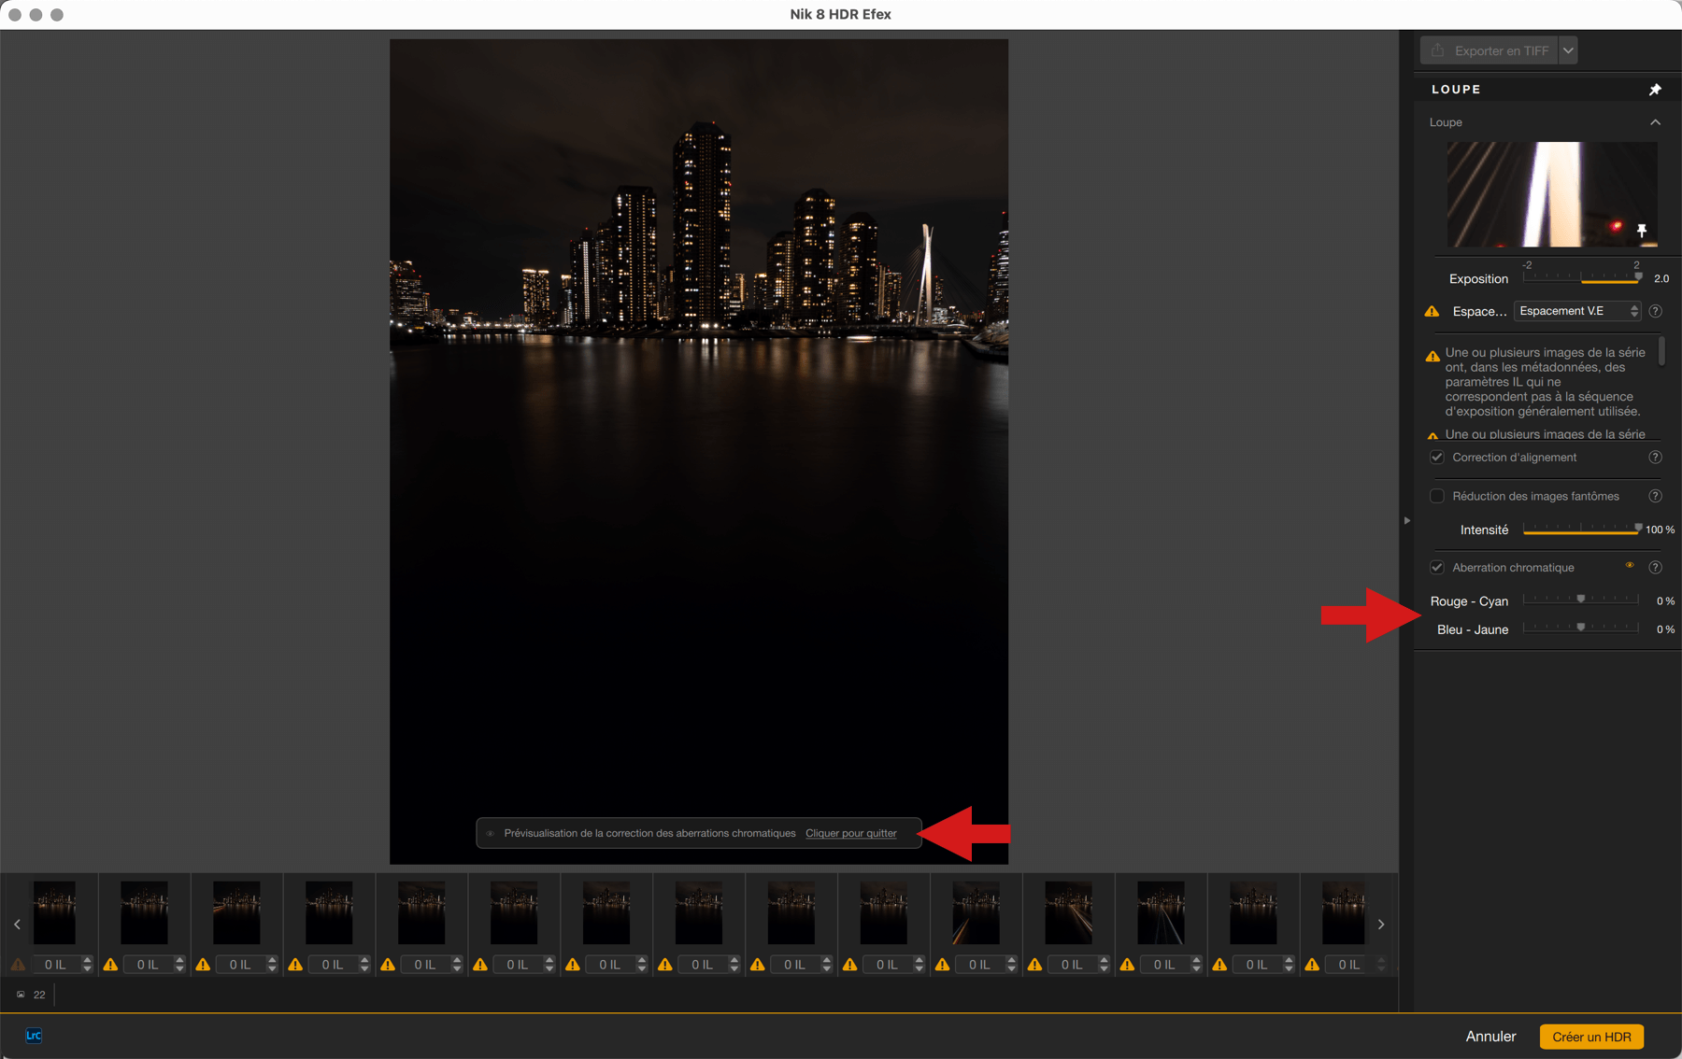Click the eye icon in the preview banner
Image resolution: width=1682 pixels, height=1059 pixels.
point(491,833)
